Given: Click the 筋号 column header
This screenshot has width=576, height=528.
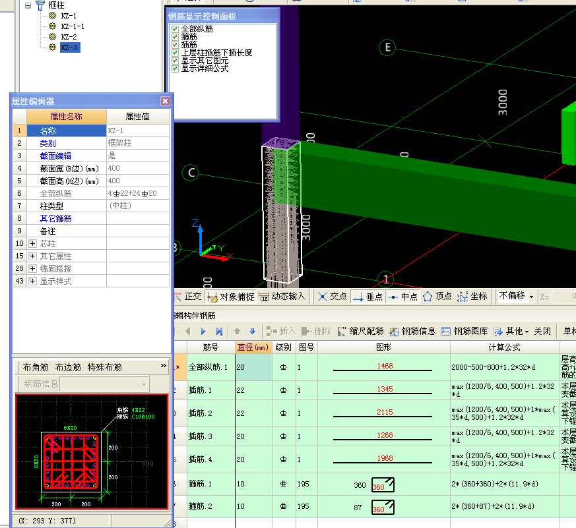Looking at the screenshot, I should point(211,347).
